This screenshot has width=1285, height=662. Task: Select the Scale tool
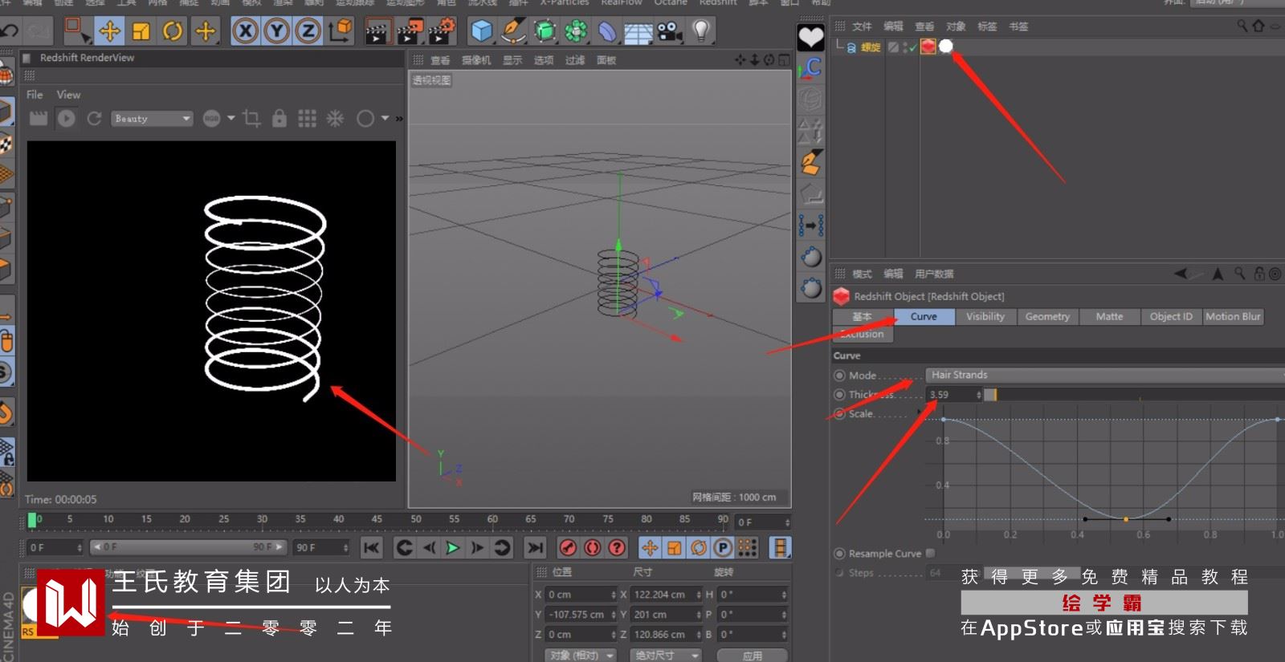click(141, 31)
